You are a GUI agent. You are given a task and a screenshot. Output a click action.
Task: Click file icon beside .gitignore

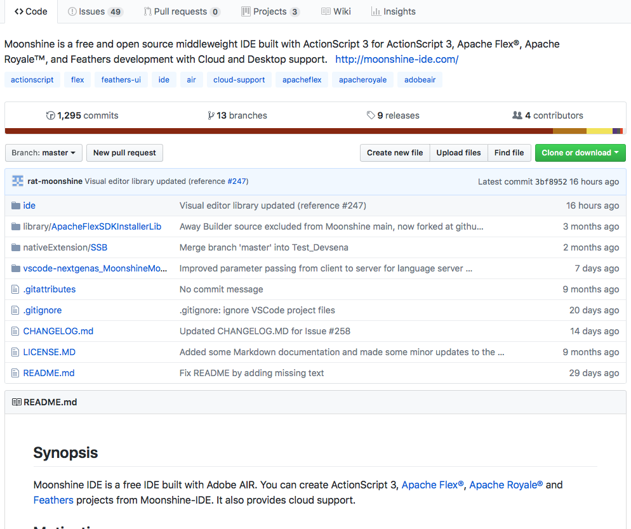(x=15, y=310)
